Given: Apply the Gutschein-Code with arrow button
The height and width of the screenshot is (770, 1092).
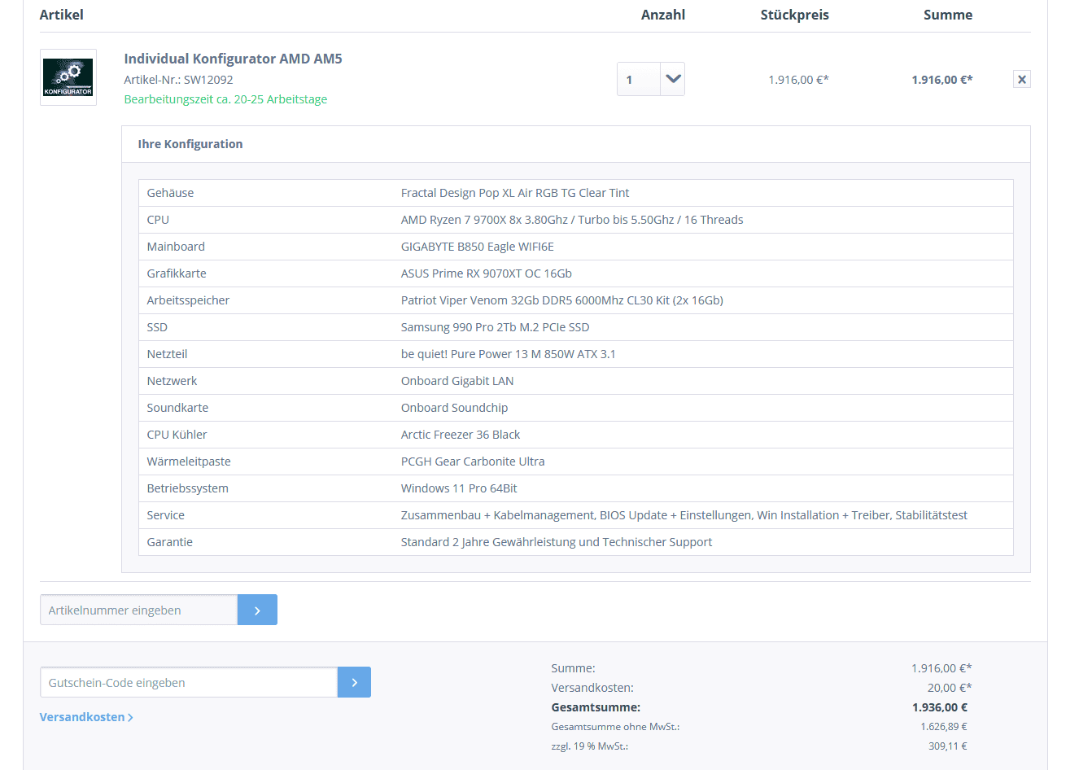Looking at the screenshot, I should 354,682.
